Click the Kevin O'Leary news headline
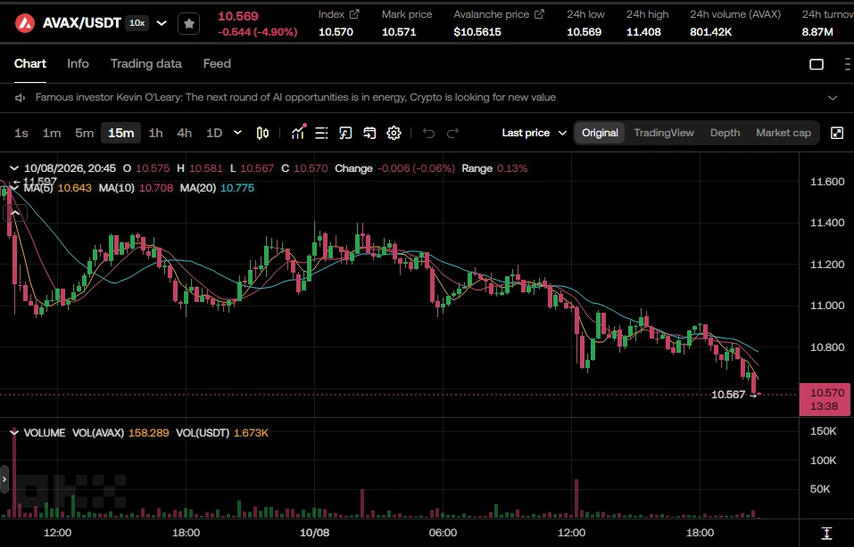This screenshot has width=854, height=547. 295,97
